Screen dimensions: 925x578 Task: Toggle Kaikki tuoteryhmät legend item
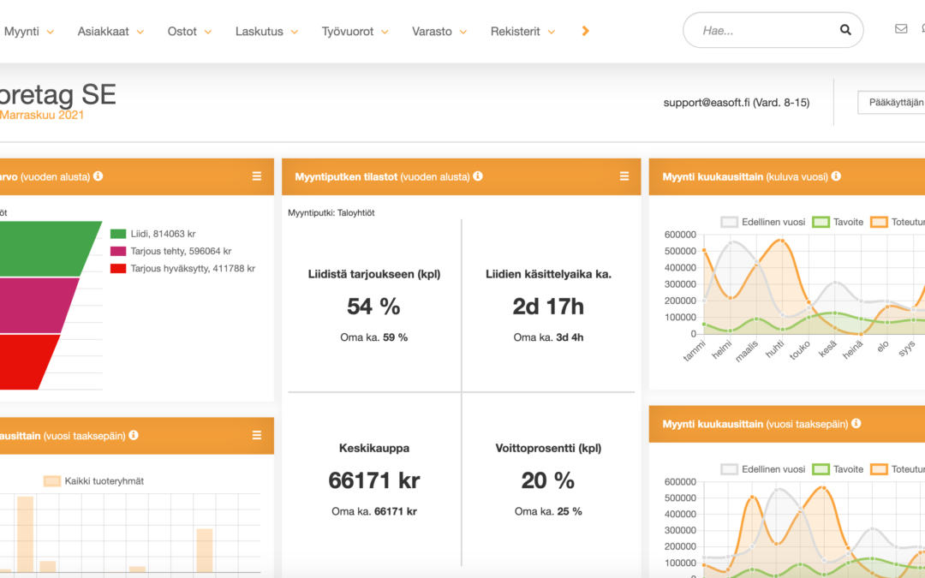(x=94, y=480)
